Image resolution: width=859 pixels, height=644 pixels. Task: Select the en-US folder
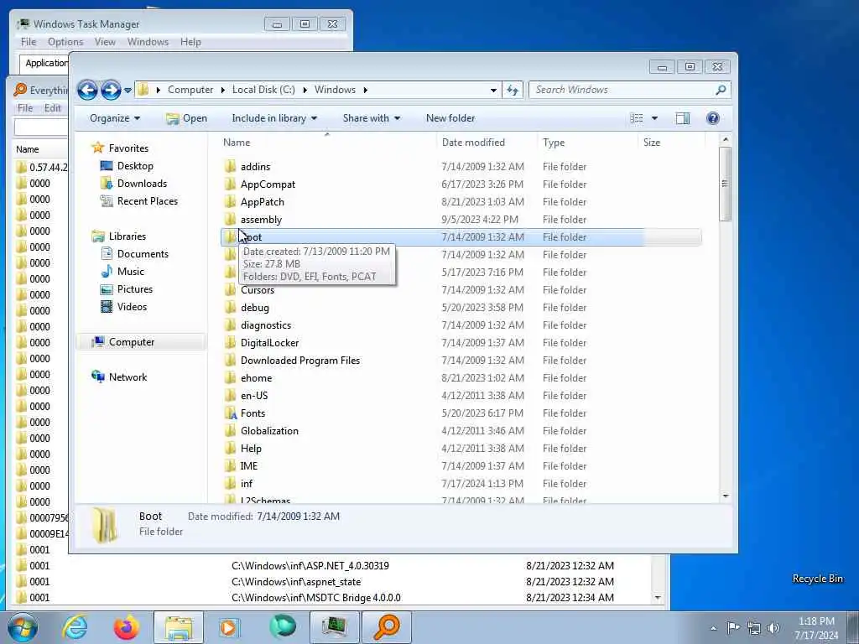253,396
